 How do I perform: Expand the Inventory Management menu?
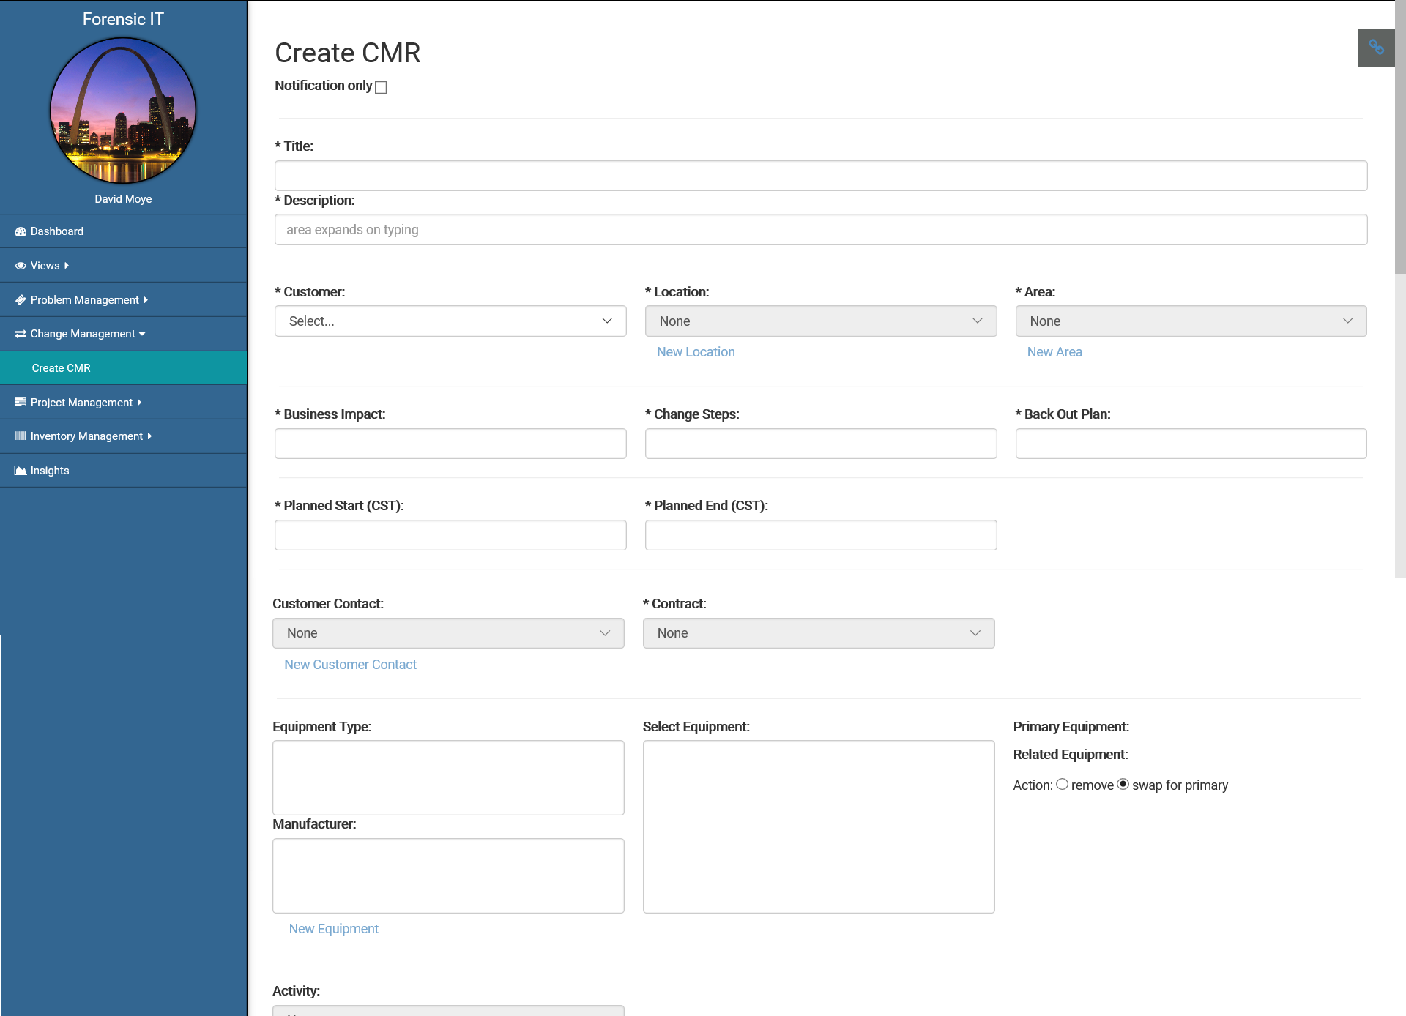pos(86,436)
